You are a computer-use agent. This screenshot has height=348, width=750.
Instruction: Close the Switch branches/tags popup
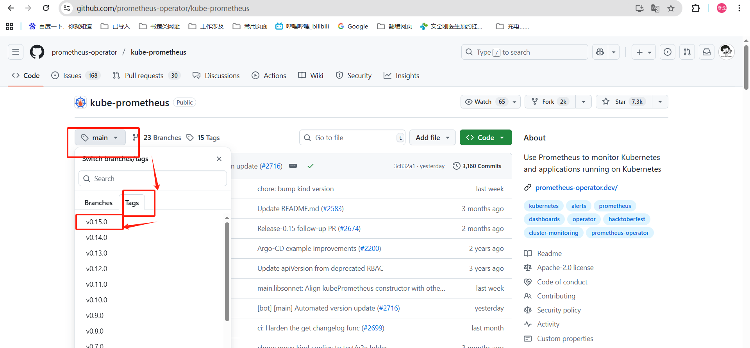(219, 159)
